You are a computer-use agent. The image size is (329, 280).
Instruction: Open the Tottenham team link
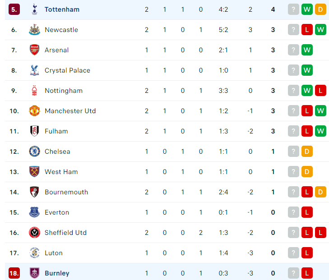pyautogui.click(x=62, y=9)
